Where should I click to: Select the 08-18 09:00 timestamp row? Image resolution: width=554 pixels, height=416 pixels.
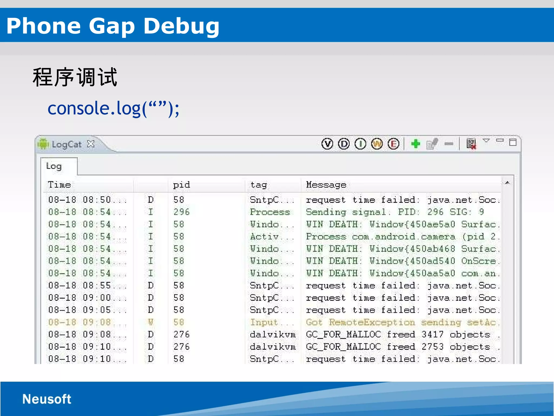(x=87, y=298)
